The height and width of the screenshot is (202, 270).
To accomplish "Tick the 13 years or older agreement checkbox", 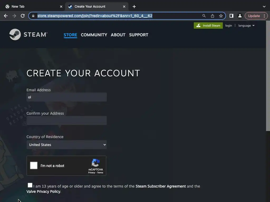I will pyautogui.click(x=30, y=185).
